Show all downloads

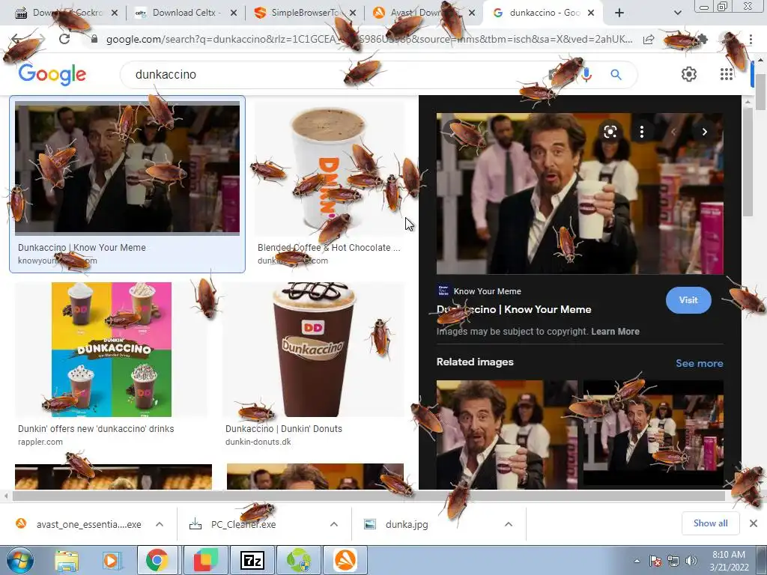coord(710,523)
